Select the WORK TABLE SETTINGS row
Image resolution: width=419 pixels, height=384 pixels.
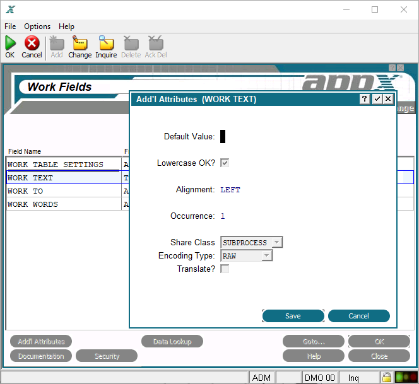point(64,165)
